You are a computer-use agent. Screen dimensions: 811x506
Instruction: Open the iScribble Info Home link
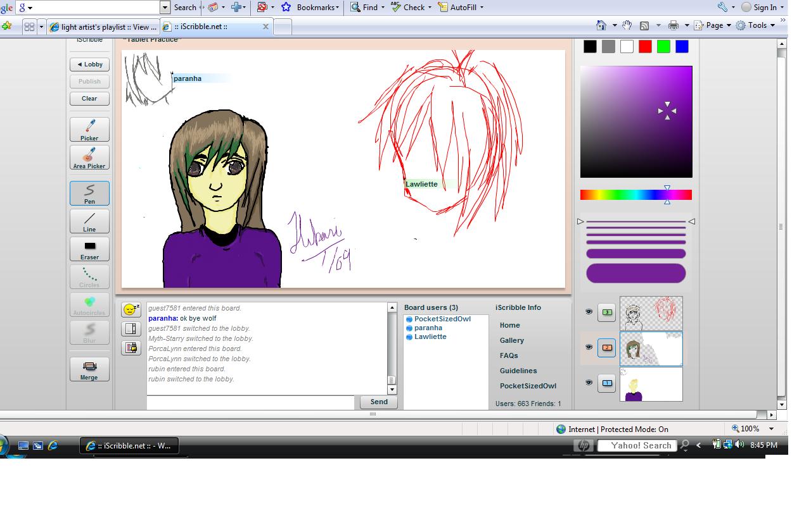point(510,325)
